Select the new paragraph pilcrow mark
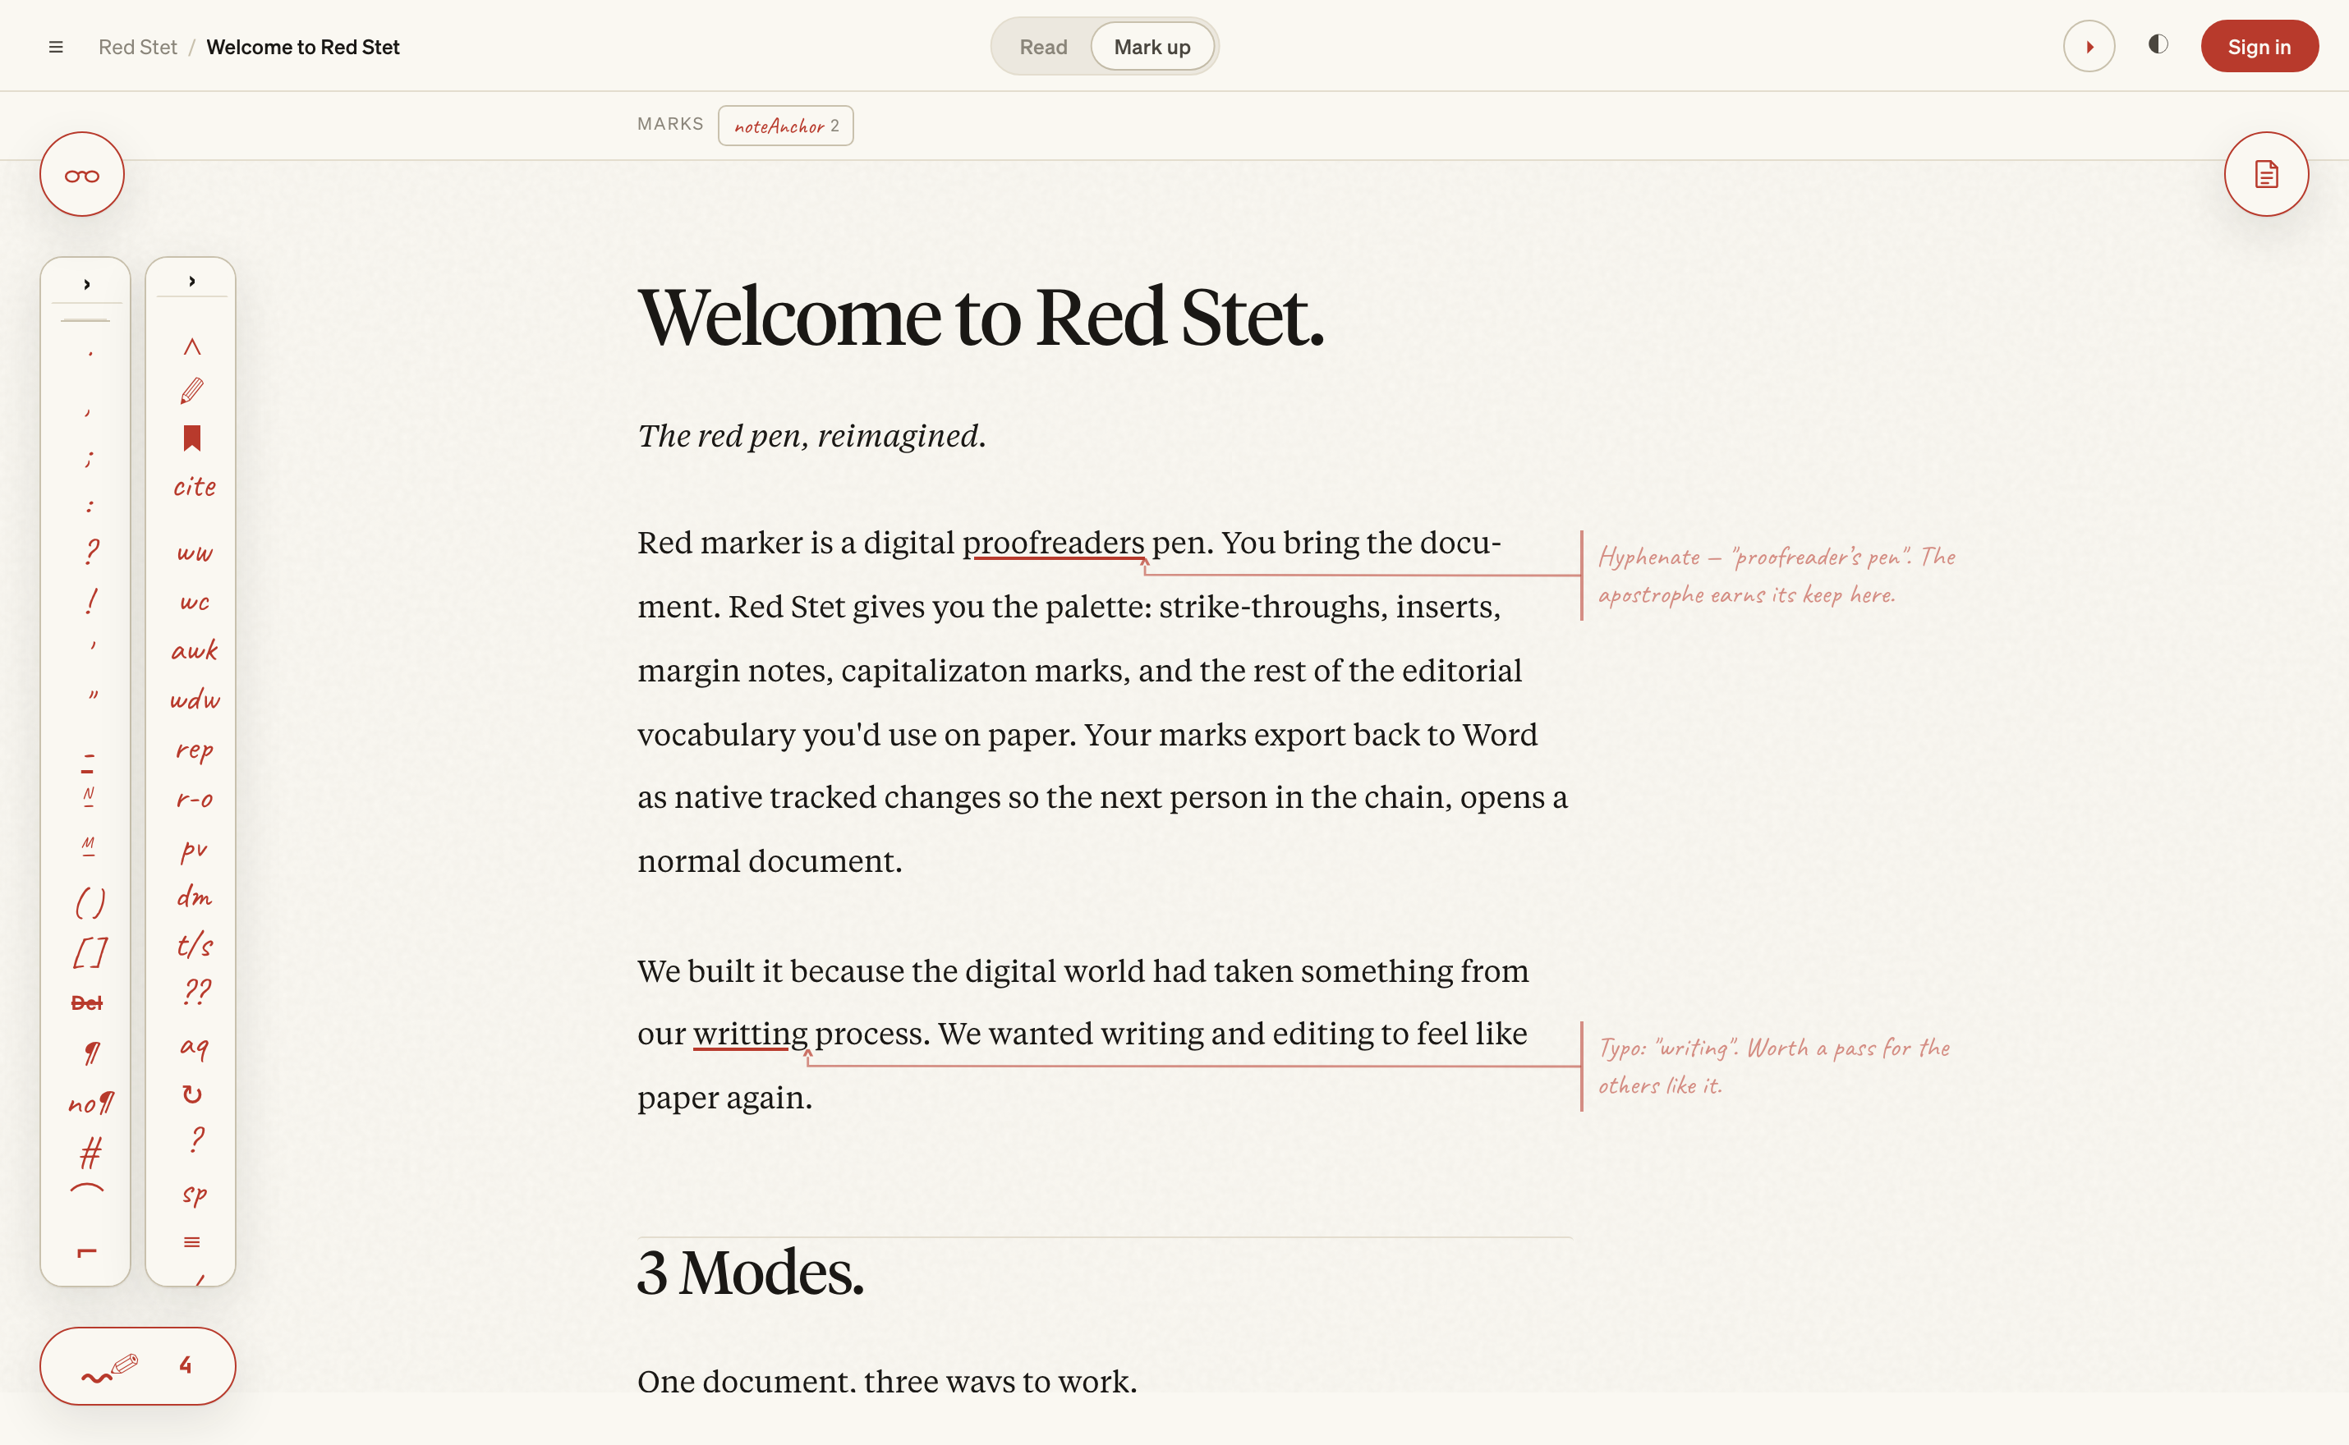 (91, 1053)
